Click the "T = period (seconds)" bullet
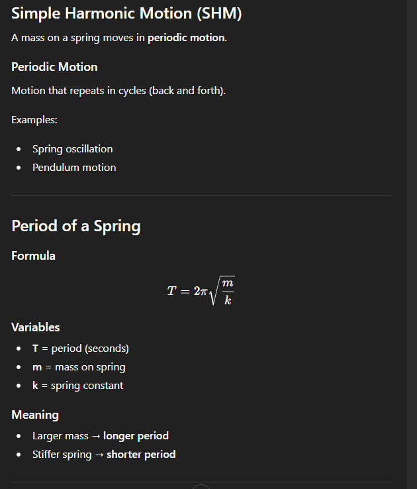Screen dimensions: 417x489 tap(81, 349)
